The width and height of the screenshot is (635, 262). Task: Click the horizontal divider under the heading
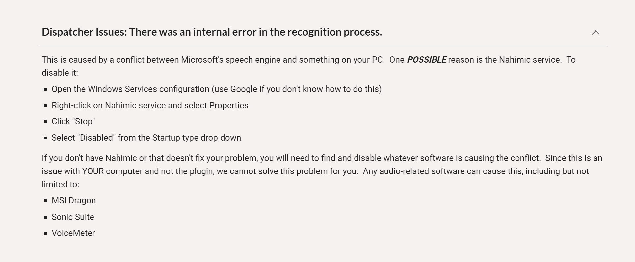[323, 46]
